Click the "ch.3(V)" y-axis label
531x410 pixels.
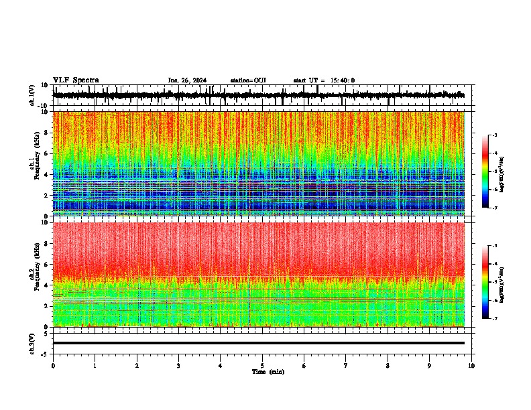(32, 344)
